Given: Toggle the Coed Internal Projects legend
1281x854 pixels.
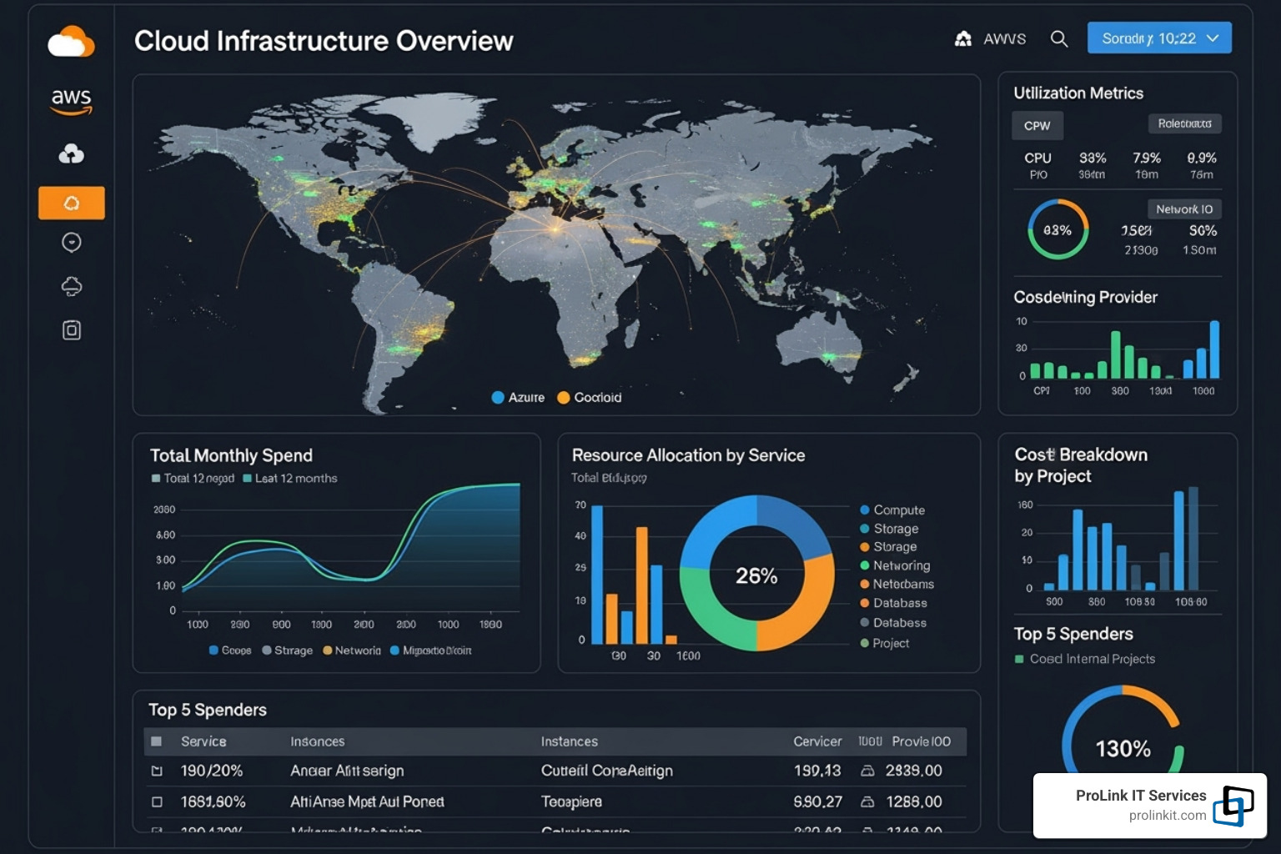Looking at the screenshot, I should (x=1085, y=659).
